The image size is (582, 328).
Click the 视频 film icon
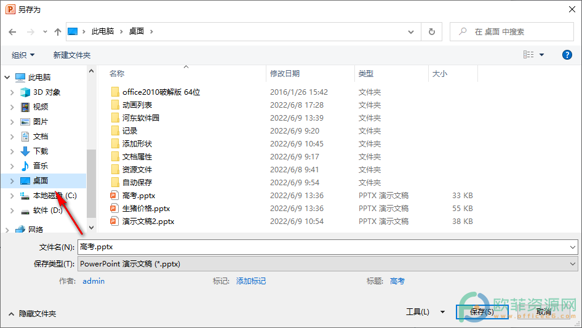tap(25, 107)
